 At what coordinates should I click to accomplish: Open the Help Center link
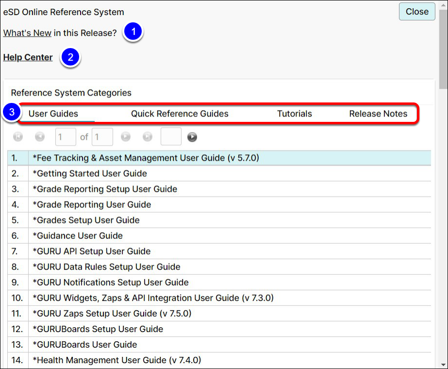tap(28, 57)
